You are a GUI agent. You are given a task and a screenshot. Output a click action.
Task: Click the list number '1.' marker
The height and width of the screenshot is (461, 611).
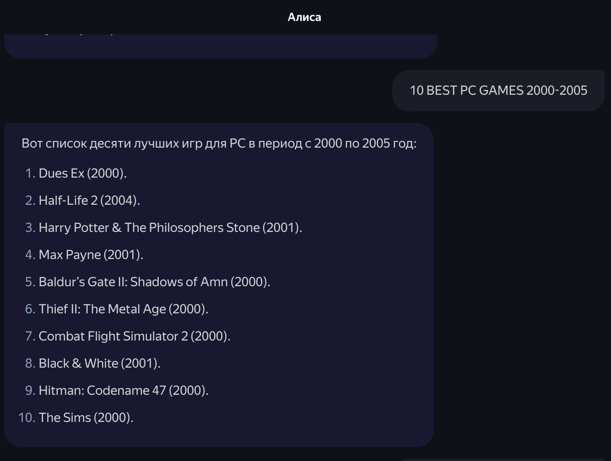pos(30,173)
